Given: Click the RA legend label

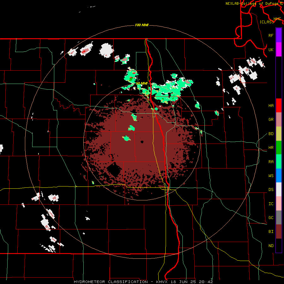Looking at the screenshot, I should click(x=271, y=162).
